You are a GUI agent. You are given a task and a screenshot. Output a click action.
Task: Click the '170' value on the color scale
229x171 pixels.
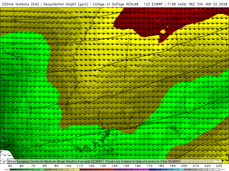[x=149, y=166]
